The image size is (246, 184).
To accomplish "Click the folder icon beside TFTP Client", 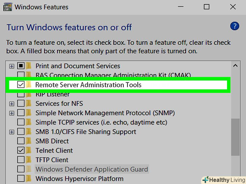I will (29, 160).
